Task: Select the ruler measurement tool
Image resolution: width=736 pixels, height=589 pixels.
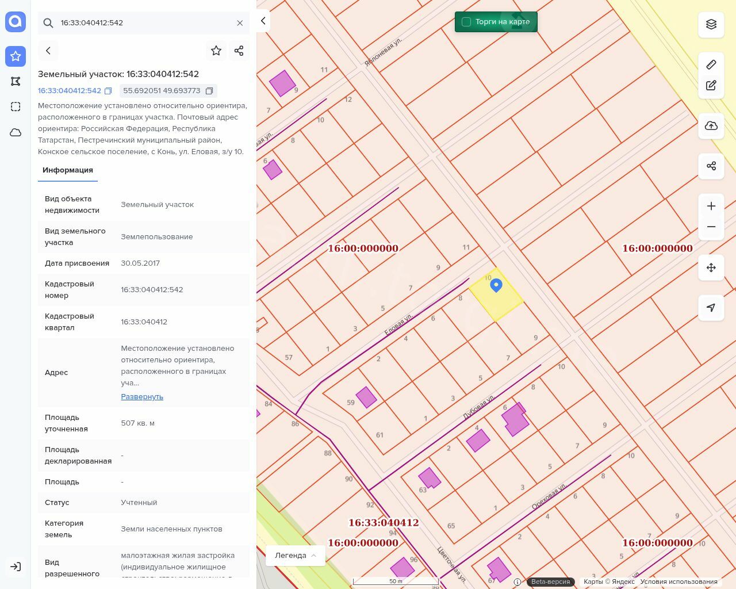Action: click(711, 64)
